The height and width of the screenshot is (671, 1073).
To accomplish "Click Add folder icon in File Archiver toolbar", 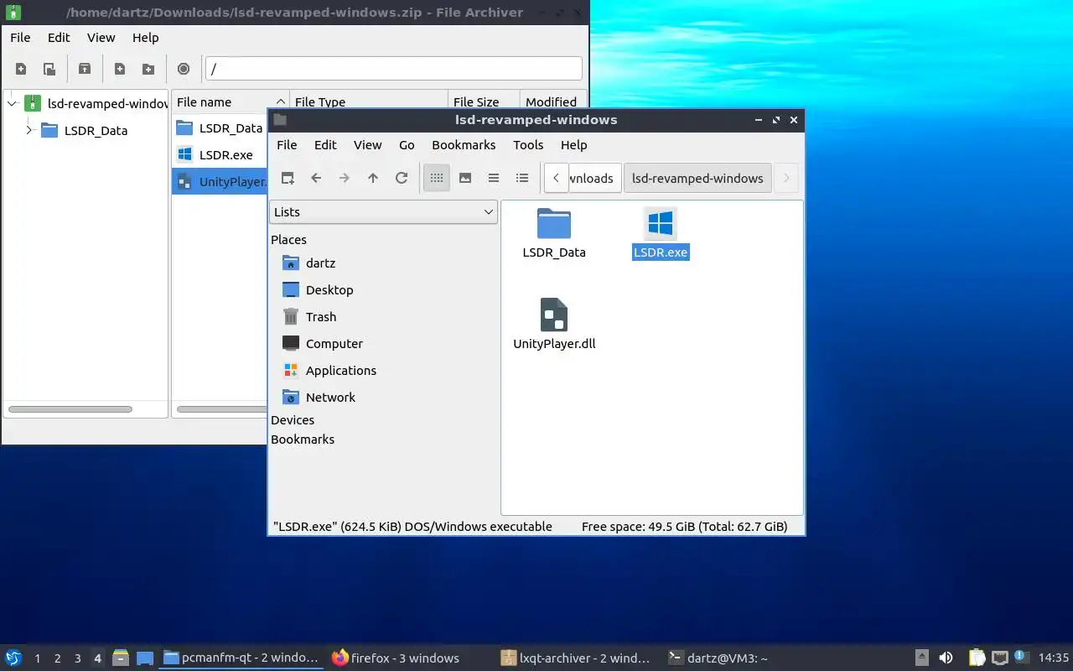I will [148, 69].
